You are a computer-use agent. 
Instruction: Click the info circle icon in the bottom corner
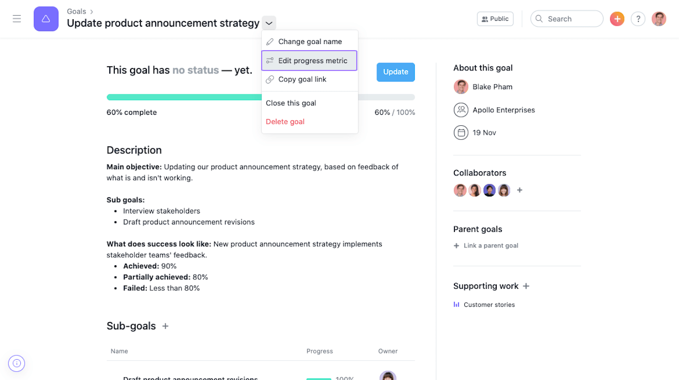tap(17, 363)
